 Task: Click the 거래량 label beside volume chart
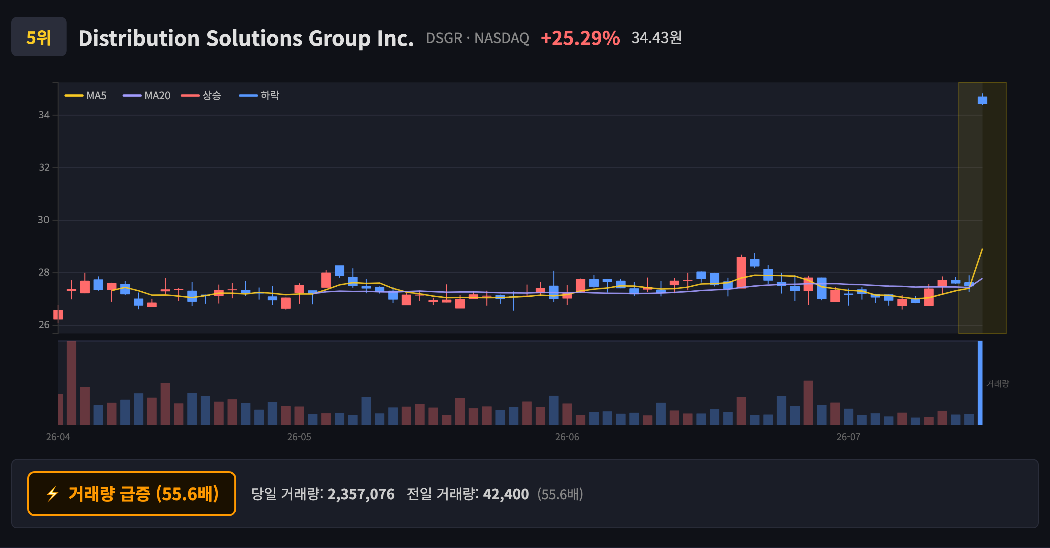click(x=997, y=383)
